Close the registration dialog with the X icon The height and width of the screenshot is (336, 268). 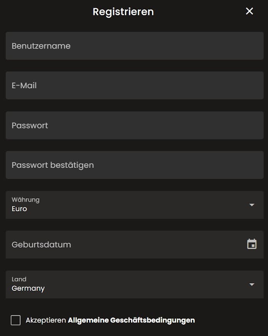249,11
